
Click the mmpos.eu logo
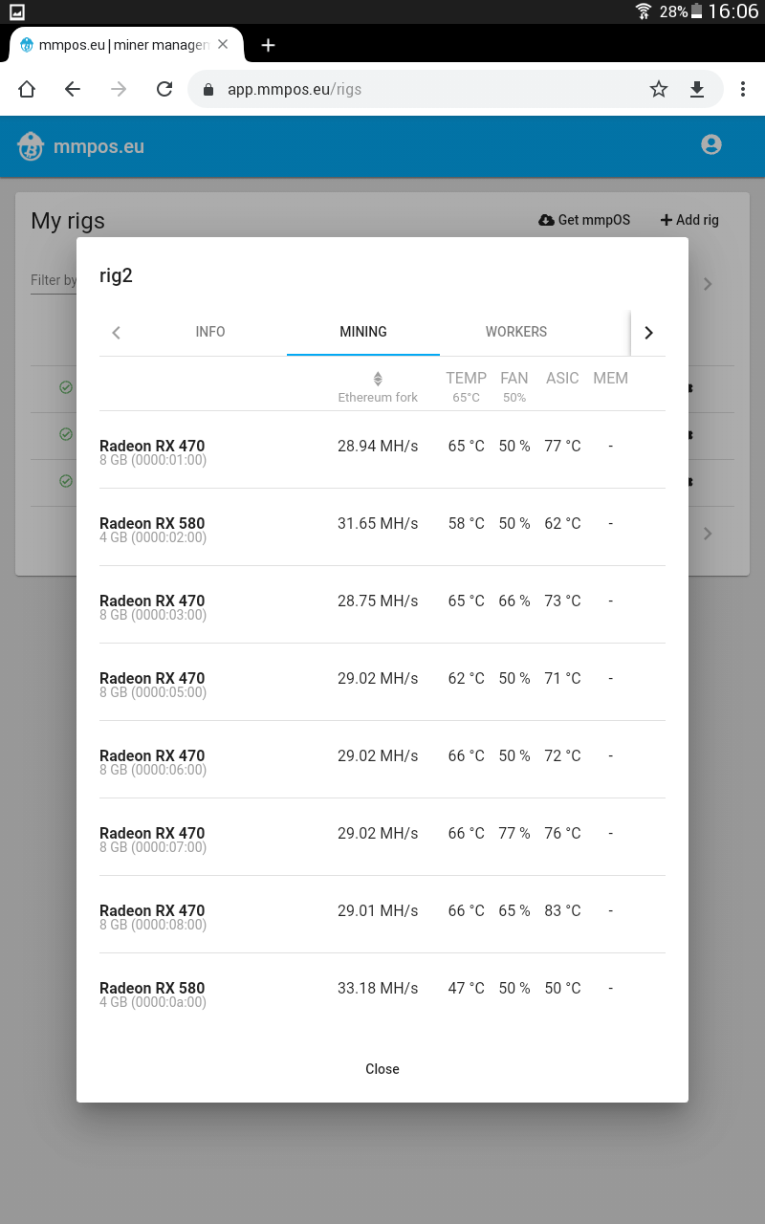[x=81, y=146]
